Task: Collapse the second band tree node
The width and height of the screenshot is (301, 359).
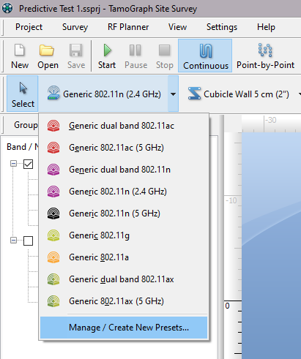Action: (14, 241)
